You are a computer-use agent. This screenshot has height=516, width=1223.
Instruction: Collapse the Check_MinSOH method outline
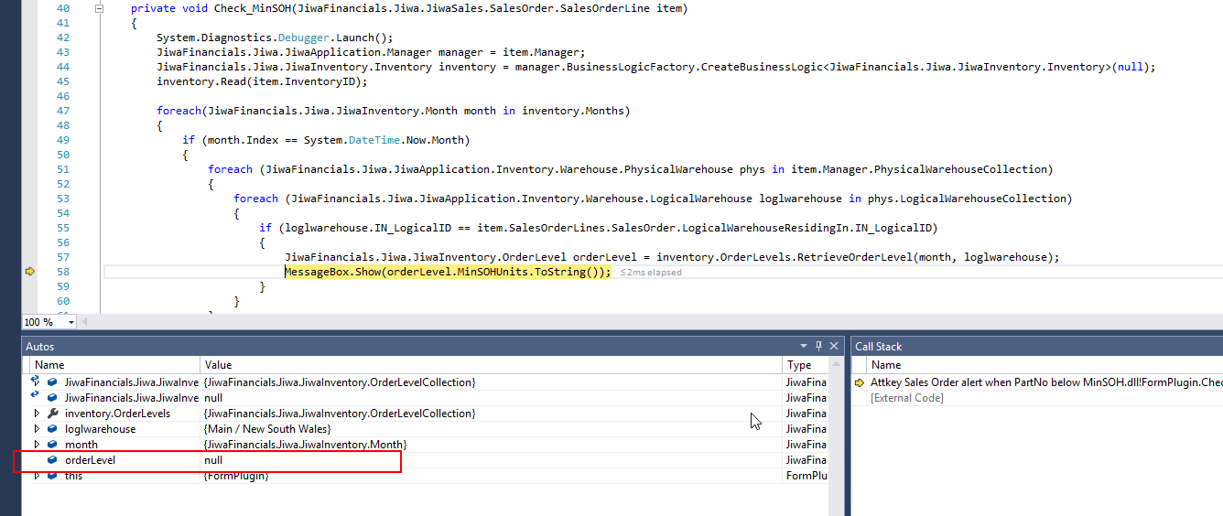click(x=98, y=8)
